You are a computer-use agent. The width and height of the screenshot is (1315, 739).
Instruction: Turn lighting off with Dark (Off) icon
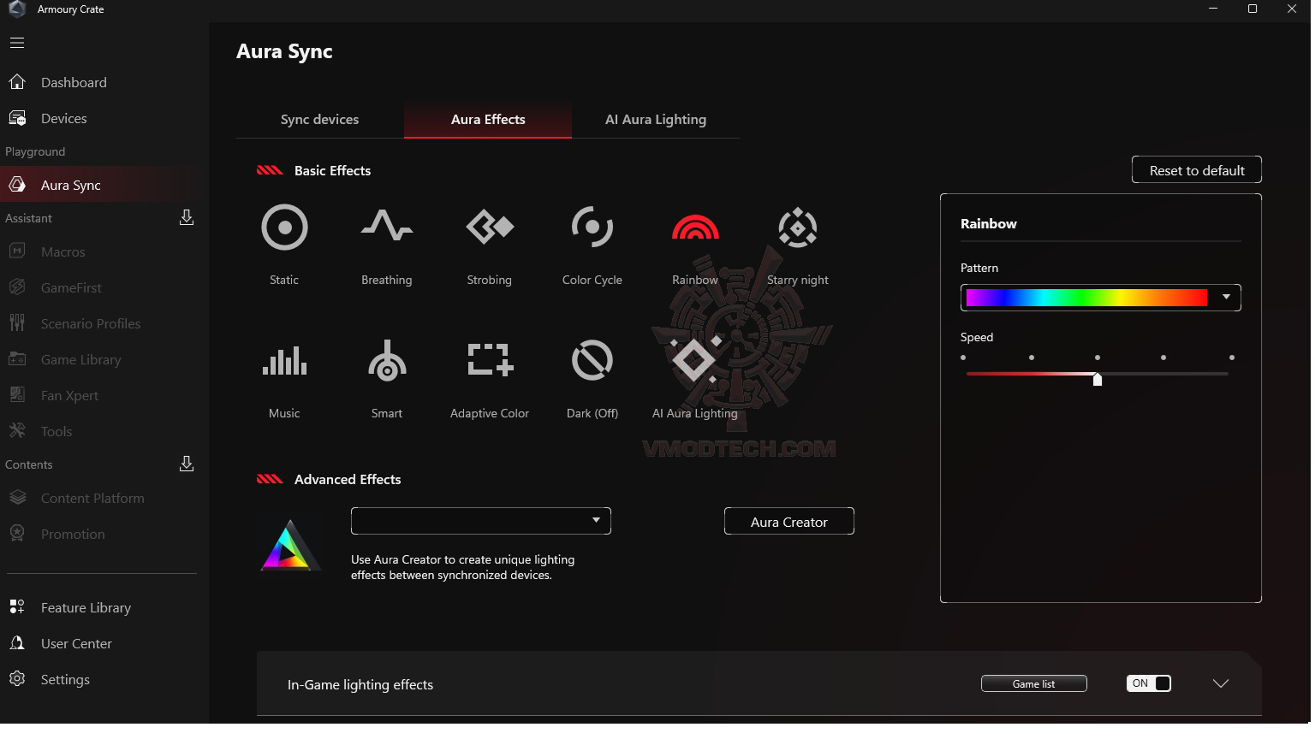(592, 360)
